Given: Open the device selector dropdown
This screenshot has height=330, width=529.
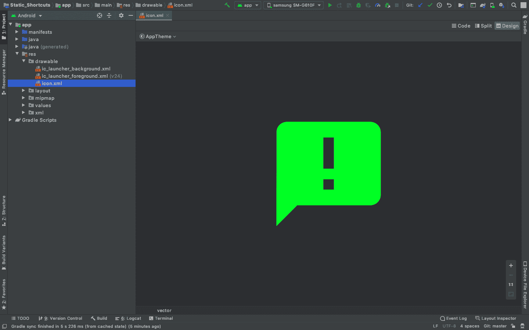Looking at the screenshot, I should click(293, 5).
